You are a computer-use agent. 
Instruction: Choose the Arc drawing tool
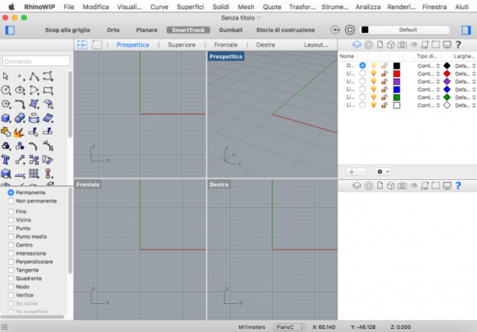(34, 90)
